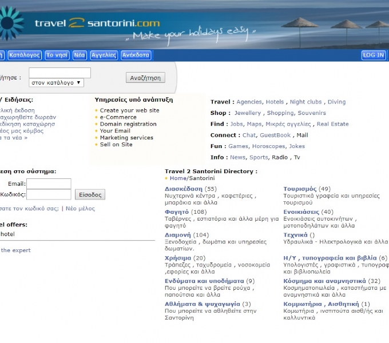The height and width of the screenshot is (343, 389).
Task: Expand the στον κατάλογο dropdown
Action: tap(56, 82)
